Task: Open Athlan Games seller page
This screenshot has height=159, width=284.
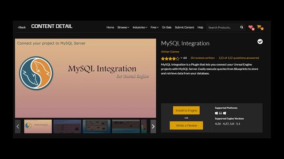Action: point(170,52)
